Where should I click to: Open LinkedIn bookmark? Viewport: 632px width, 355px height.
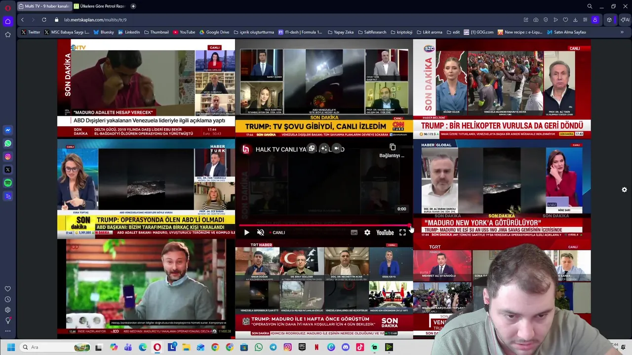(128, 32)
